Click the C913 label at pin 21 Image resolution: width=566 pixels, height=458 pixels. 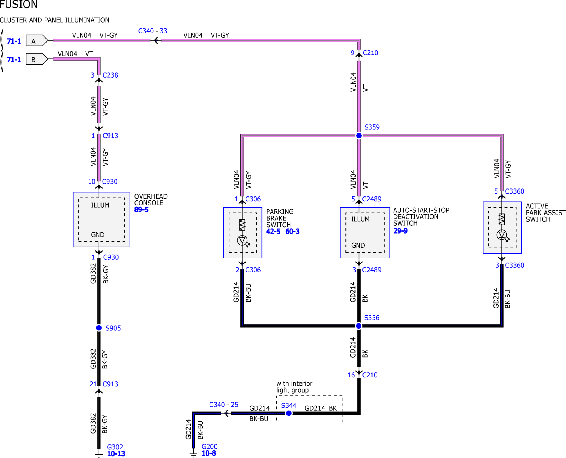(x=110, y=384)
